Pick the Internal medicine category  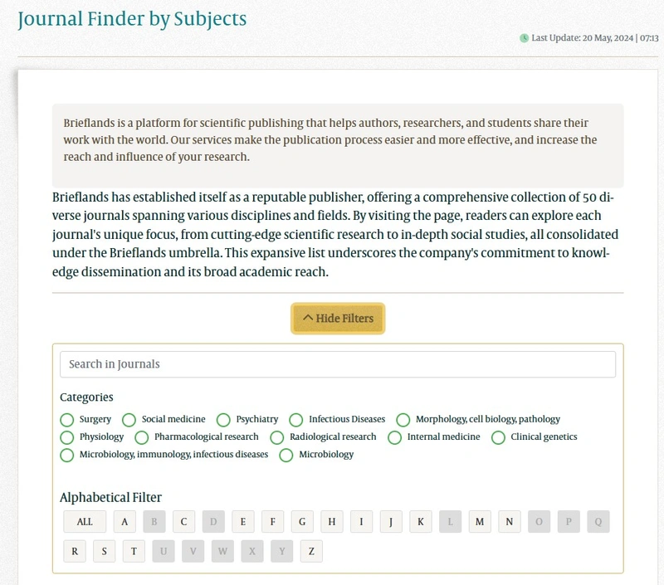click(x=394, y=437)
